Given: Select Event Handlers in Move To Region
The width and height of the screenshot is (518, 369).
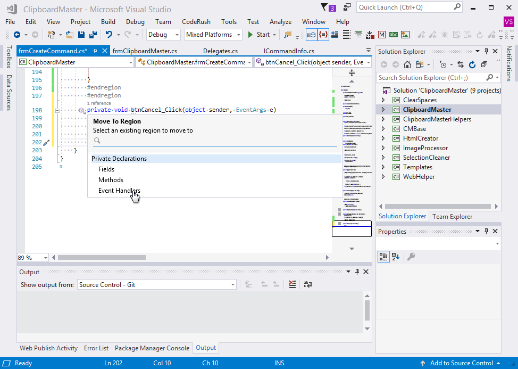Looking at the screenshot, I should click(x=119, y=191).
